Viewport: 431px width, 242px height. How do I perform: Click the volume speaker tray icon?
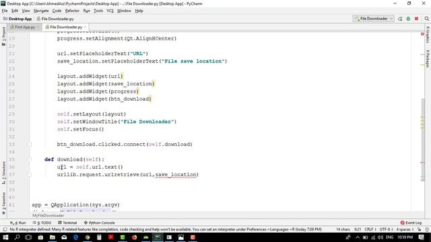pos(380,237)
